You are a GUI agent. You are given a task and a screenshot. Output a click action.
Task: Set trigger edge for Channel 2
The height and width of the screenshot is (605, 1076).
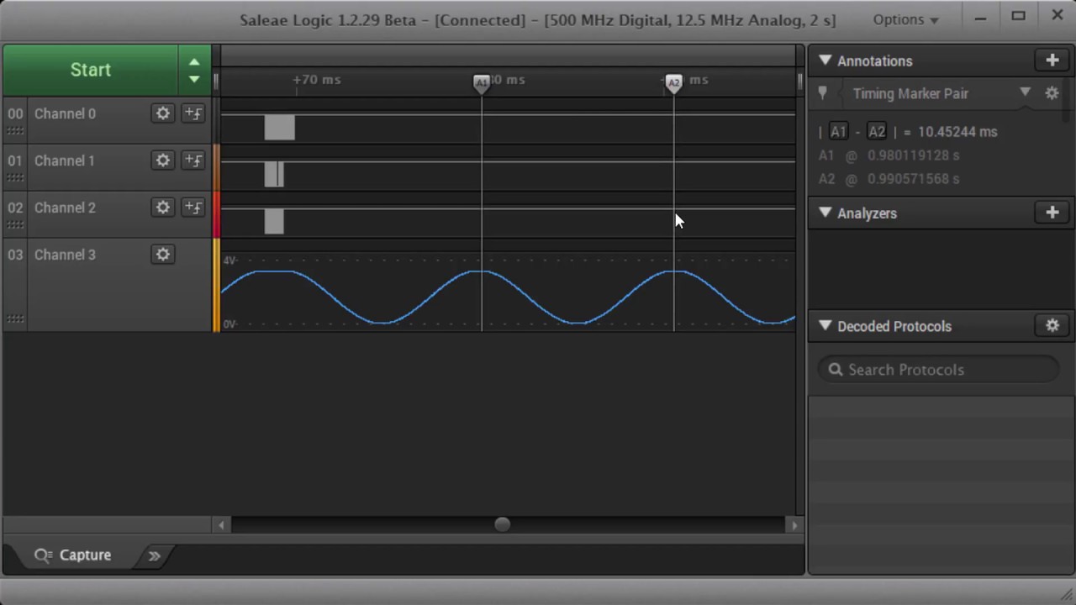pyautogui.click(x=193, y=208)
